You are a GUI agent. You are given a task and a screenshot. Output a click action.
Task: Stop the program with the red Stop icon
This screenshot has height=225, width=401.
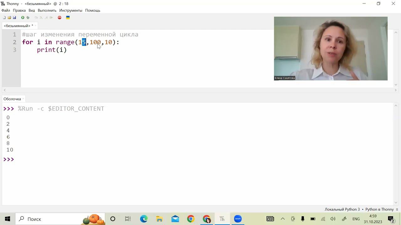coord(60,17)
